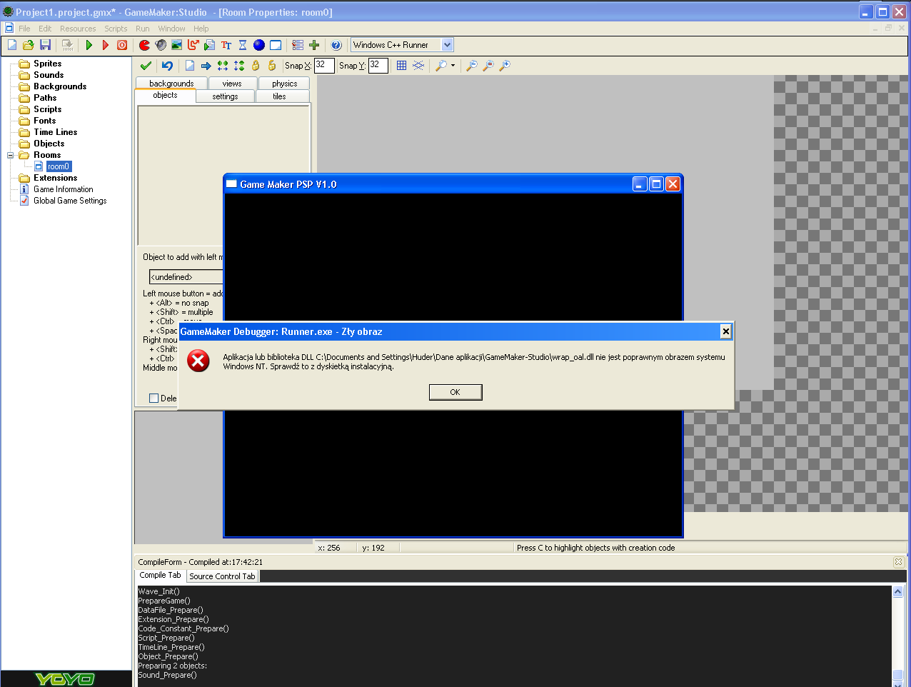Toggle the room grid icon

401,66
